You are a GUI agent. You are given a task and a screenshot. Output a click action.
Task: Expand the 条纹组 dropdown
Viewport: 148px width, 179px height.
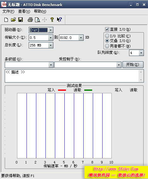(x=51, y=65)
